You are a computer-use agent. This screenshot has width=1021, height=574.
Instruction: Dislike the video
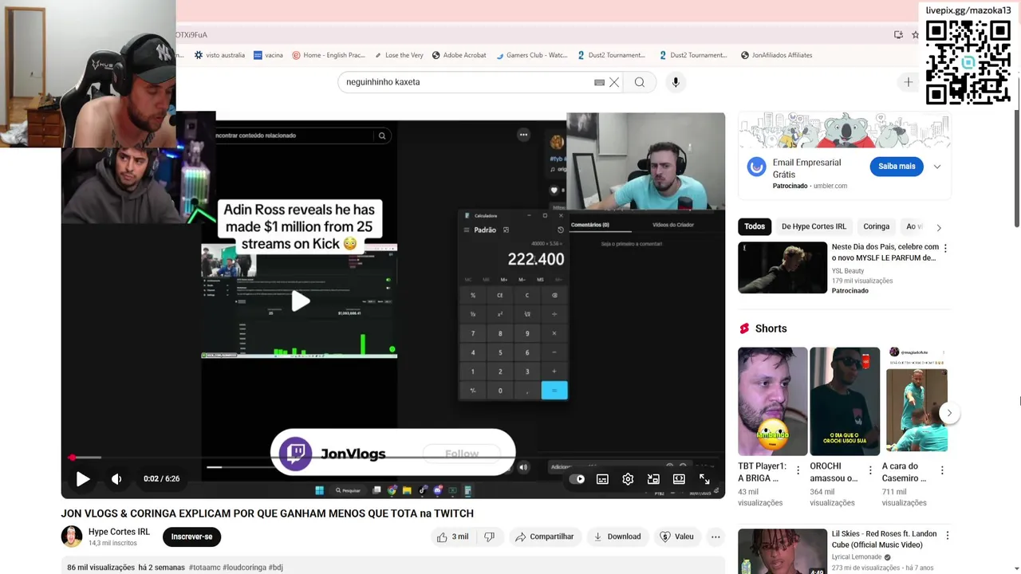click(490, 537)
